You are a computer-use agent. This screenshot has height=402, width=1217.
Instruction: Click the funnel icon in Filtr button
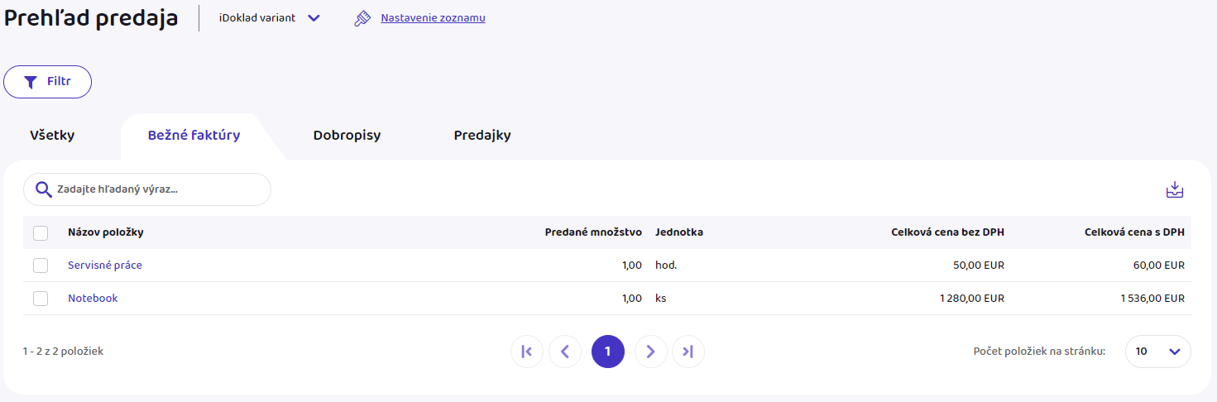[x=31, y=82]
